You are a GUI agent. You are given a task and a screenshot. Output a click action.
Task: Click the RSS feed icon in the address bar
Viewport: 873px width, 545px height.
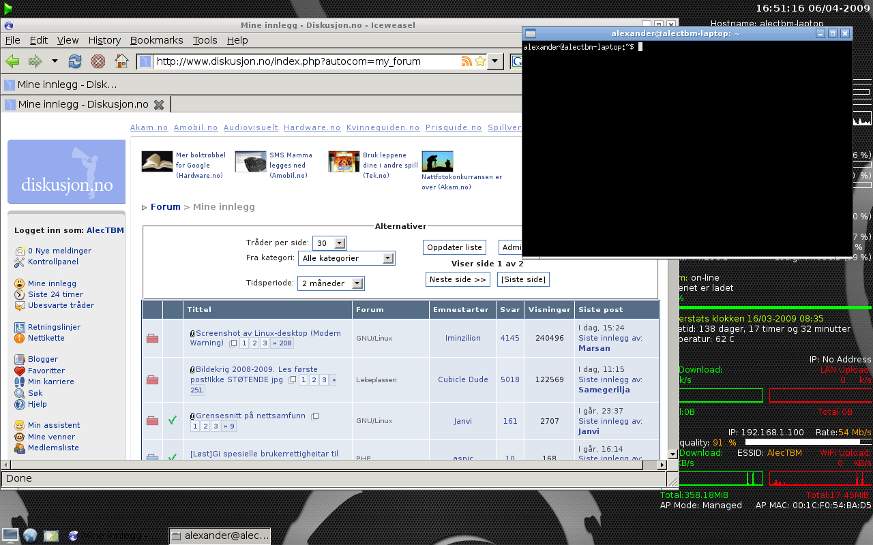click(x=467, y=61)
